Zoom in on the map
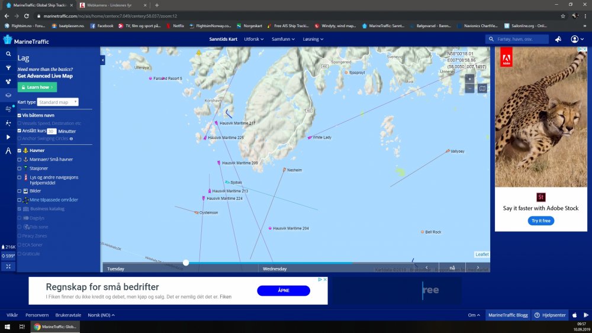This screenshot has height=333, width=592. tap(469, 79)
